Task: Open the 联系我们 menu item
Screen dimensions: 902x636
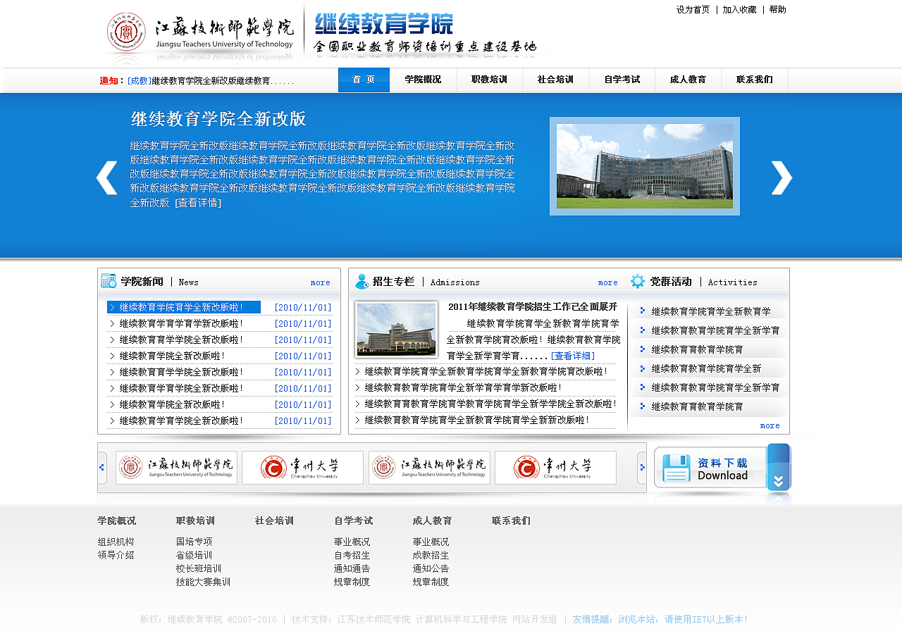Action: pos(754,80)
